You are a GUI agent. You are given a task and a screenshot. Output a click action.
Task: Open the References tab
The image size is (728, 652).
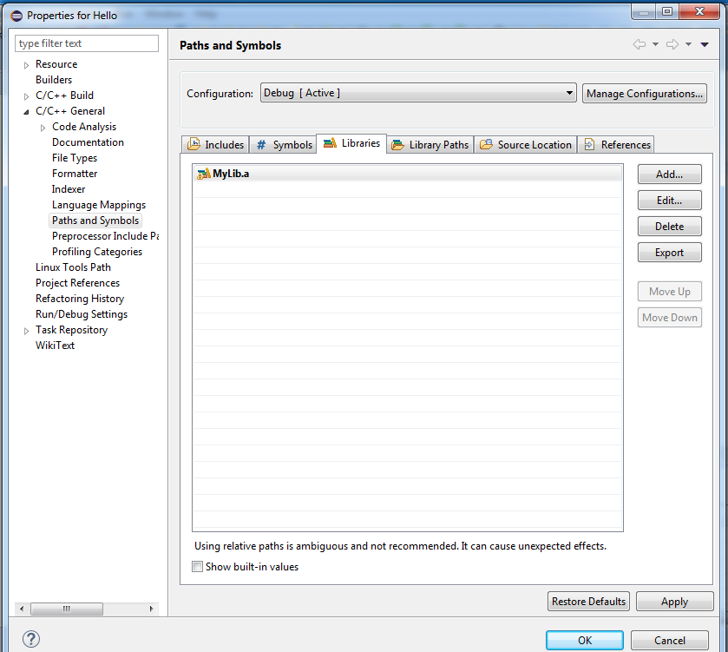(x=616, y=145)
